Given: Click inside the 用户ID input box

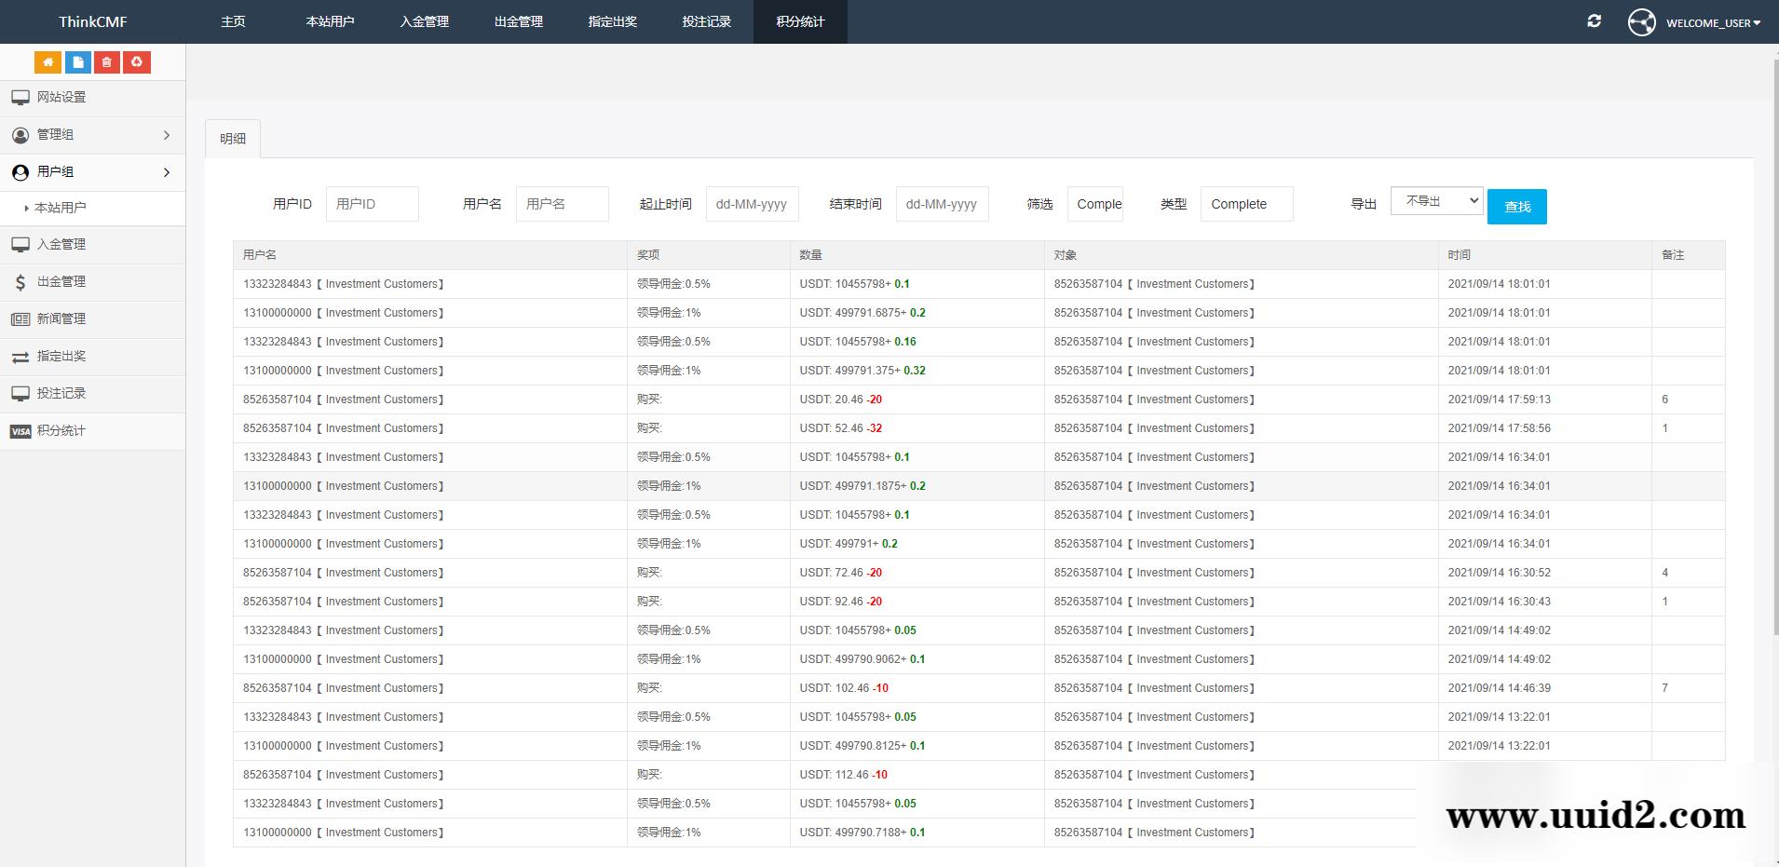Looking at the screenshot, I should [x=372, y=204].
